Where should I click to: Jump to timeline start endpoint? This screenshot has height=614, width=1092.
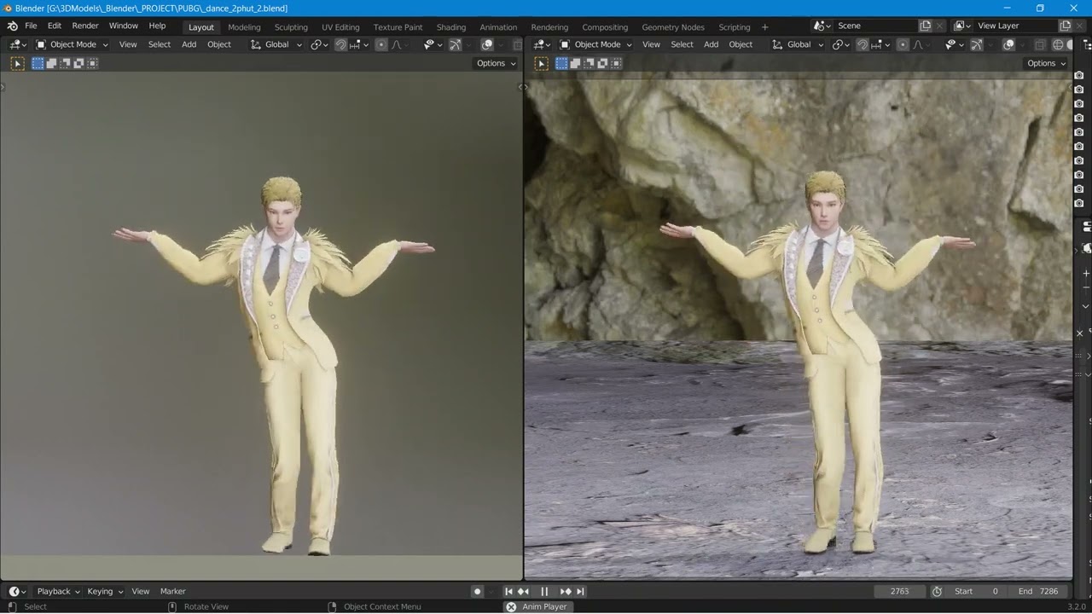click(508, 591)
